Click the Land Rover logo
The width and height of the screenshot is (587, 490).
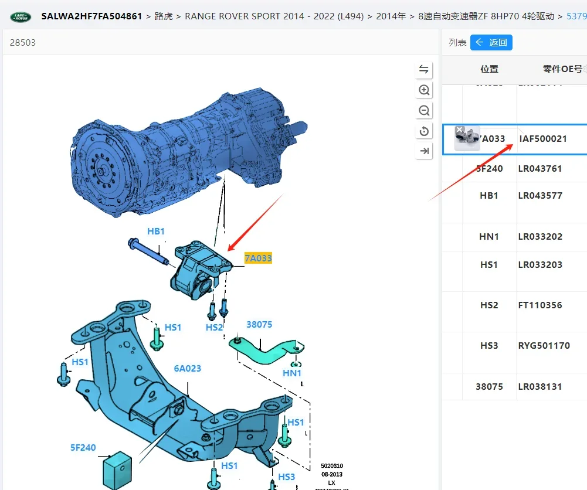click(21, 17)
